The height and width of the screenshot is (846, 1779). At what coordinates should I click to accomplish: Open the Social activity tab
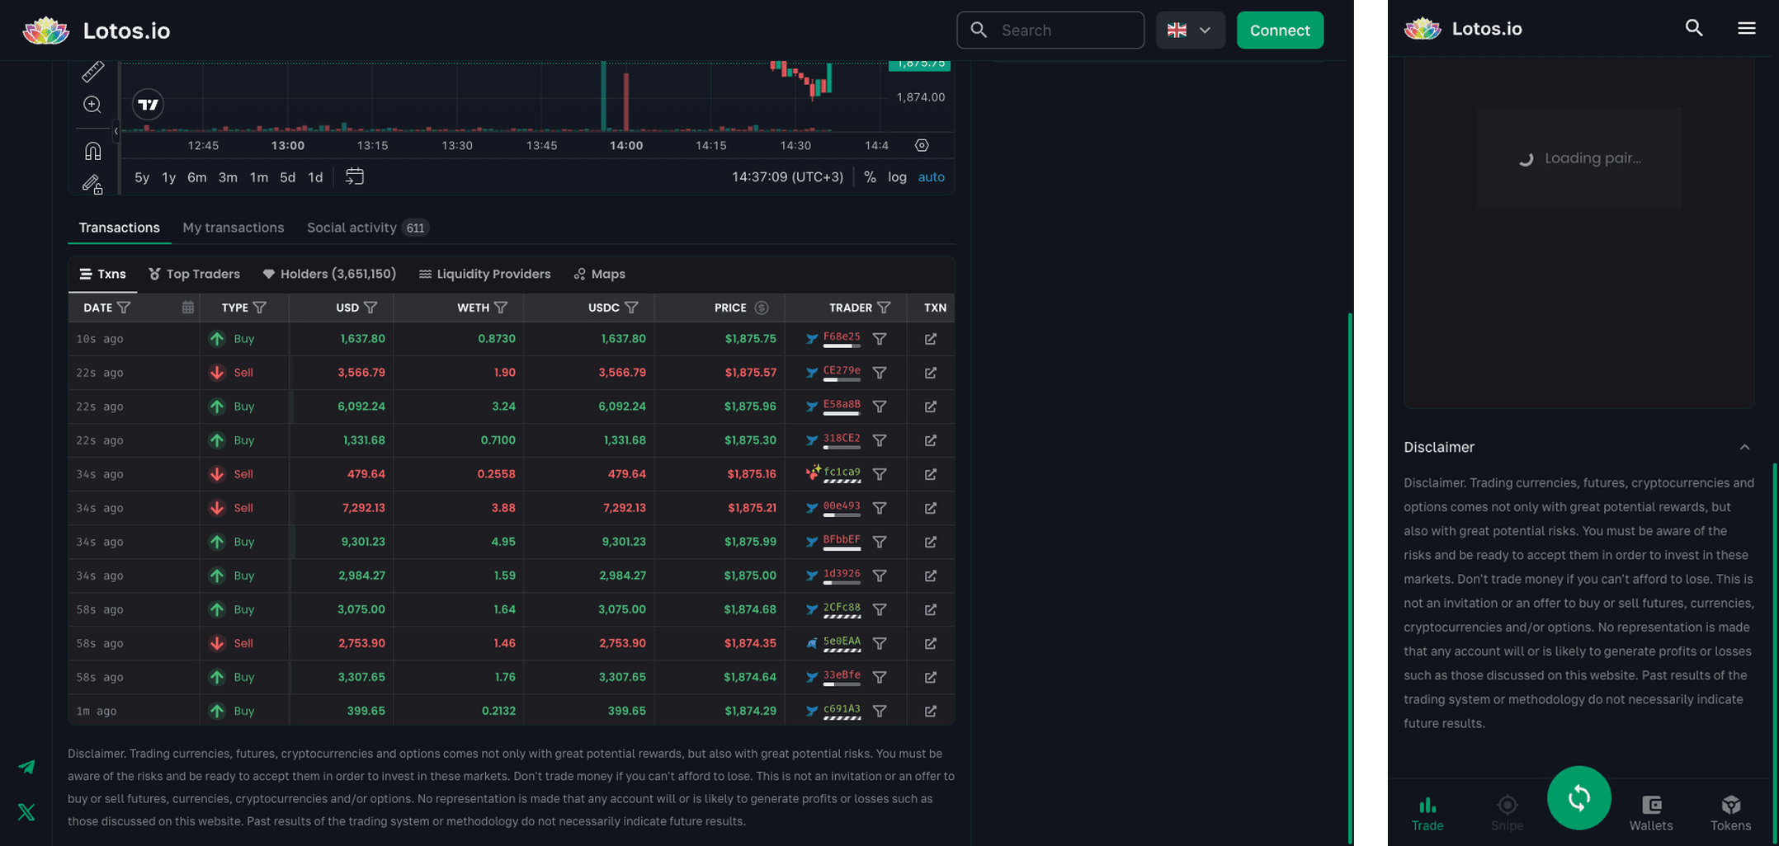pos(367,228)
